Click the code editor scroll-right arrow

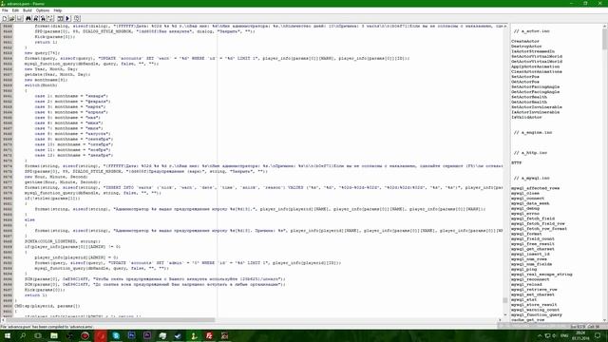coord(500,320)
